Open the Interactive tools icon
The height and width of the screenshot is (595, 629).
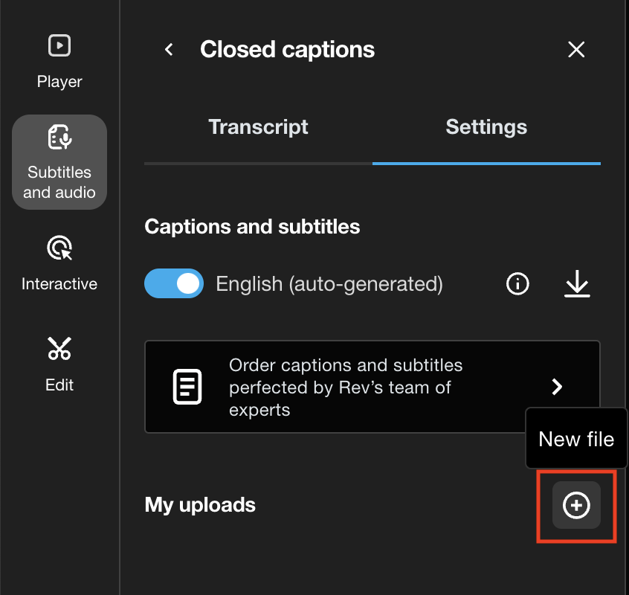tap(59, 249)
